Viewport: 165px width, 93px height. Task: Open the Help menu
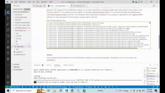pos(51,2)
